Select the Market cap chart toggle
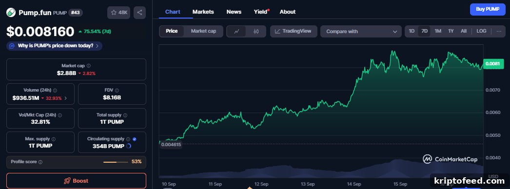This screenshot has width=510, height=189. [x=204, y=31]
